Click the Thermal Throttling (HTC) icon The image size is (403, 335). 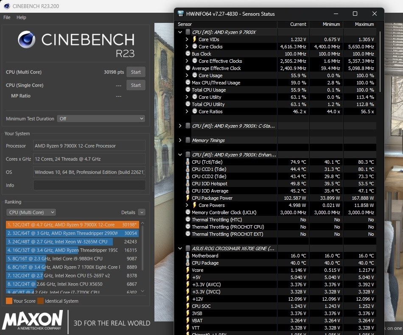coord(188,219)
